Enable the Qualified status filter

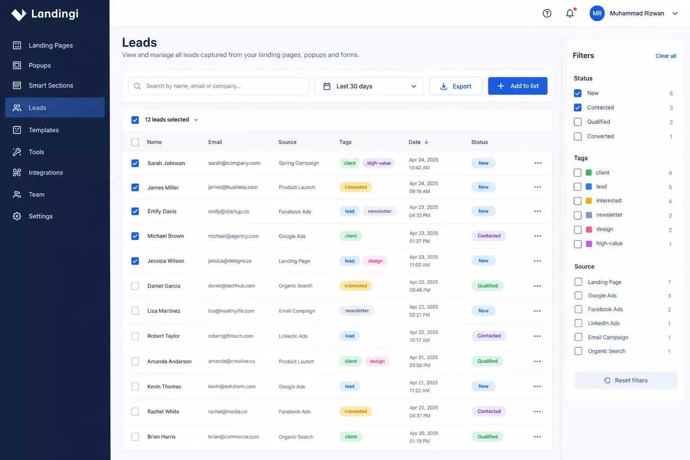(578, 122)
